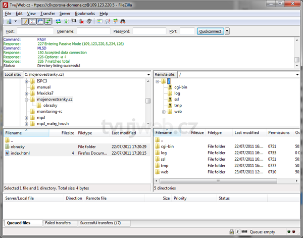Disconnect from the current server
This screenshot has height=238, width=303.
(81, 21)
